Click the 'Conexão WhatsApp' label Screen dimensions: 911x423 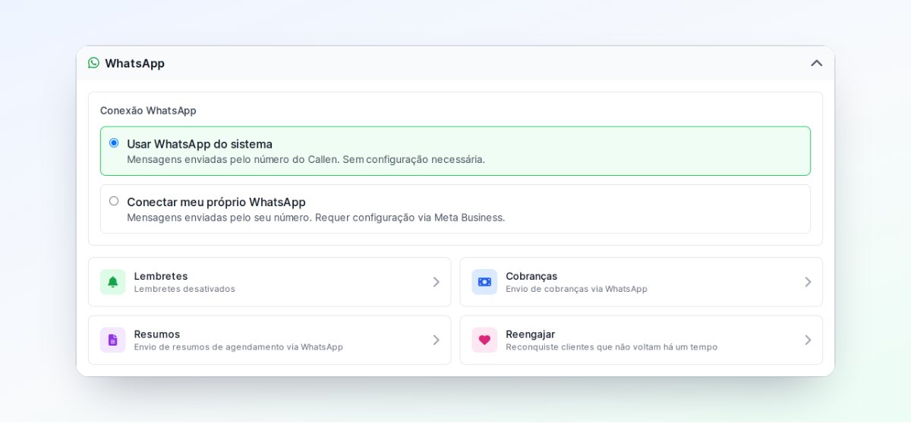click(148, 111)
